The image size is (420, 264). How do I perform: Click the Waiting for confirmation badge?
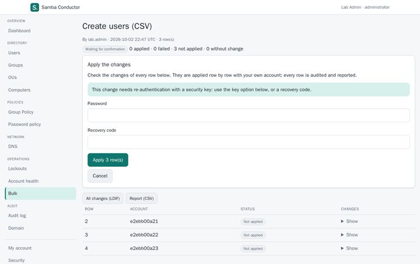coord(105,49)
